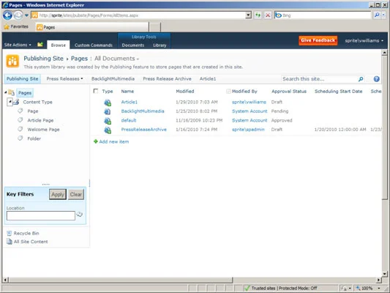Click the orange Publishing Site logo icon
This screenshot has width=390, height=293.
12,61
